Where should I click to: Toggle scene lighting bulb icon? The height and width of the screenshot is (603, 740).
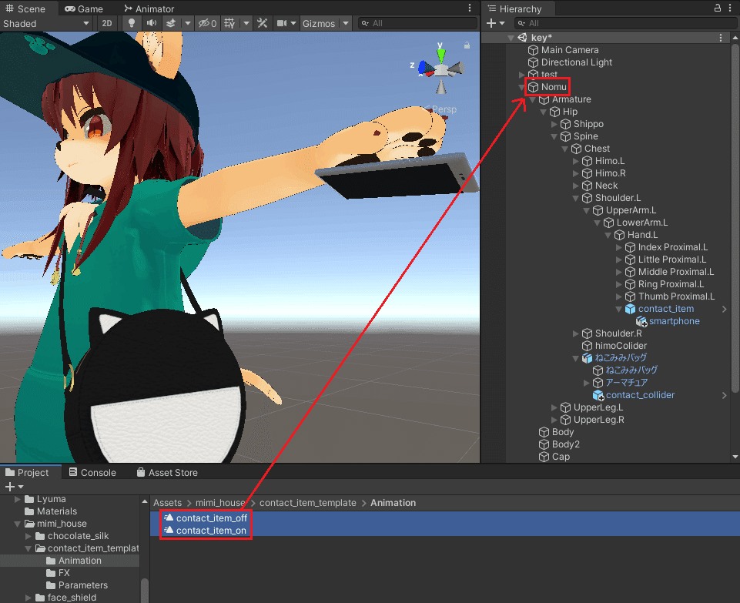132,23
